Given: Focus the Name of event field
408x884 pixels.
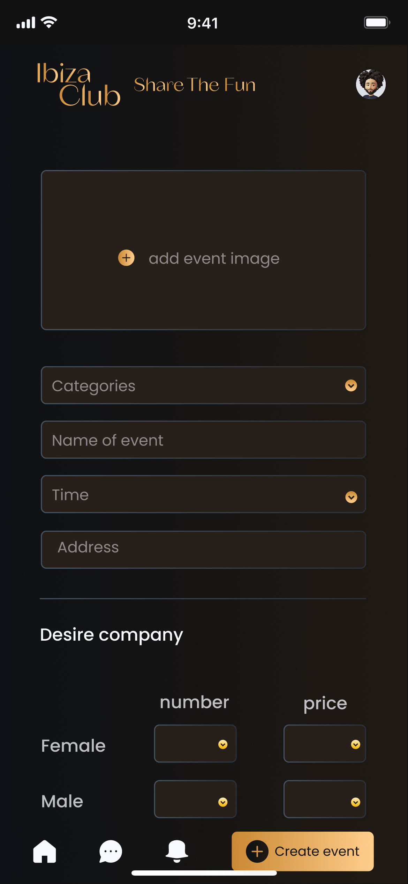Looking at the screenshot, I should (203, 440).
